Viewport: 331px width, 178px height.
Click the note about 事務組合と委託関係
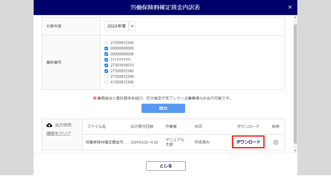point(162,98)
